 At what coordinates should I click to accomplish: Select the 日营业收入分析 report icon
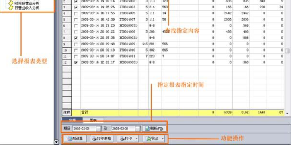11,8
